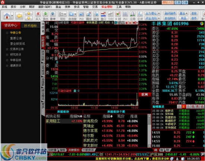Click the yellow up arrow button

coord(29,13)
